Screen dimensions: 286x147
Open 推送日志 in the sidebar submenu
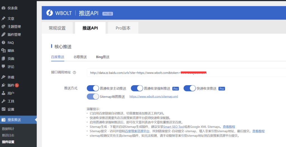coord(8,135)
